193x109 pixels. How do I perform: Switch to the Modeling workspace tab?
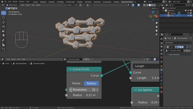43,2
